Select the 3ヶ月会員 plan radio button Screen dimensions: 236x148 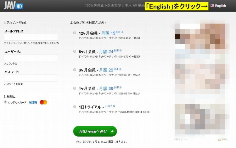pyautogui.click(x=75, y=70)
